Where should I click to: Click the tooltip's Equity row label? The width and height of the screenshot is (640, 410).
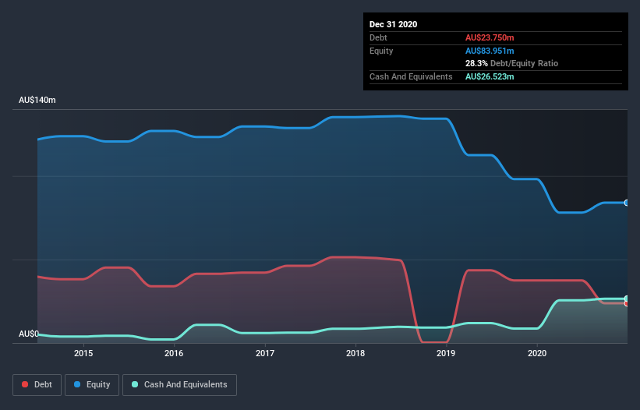(381, 51)
